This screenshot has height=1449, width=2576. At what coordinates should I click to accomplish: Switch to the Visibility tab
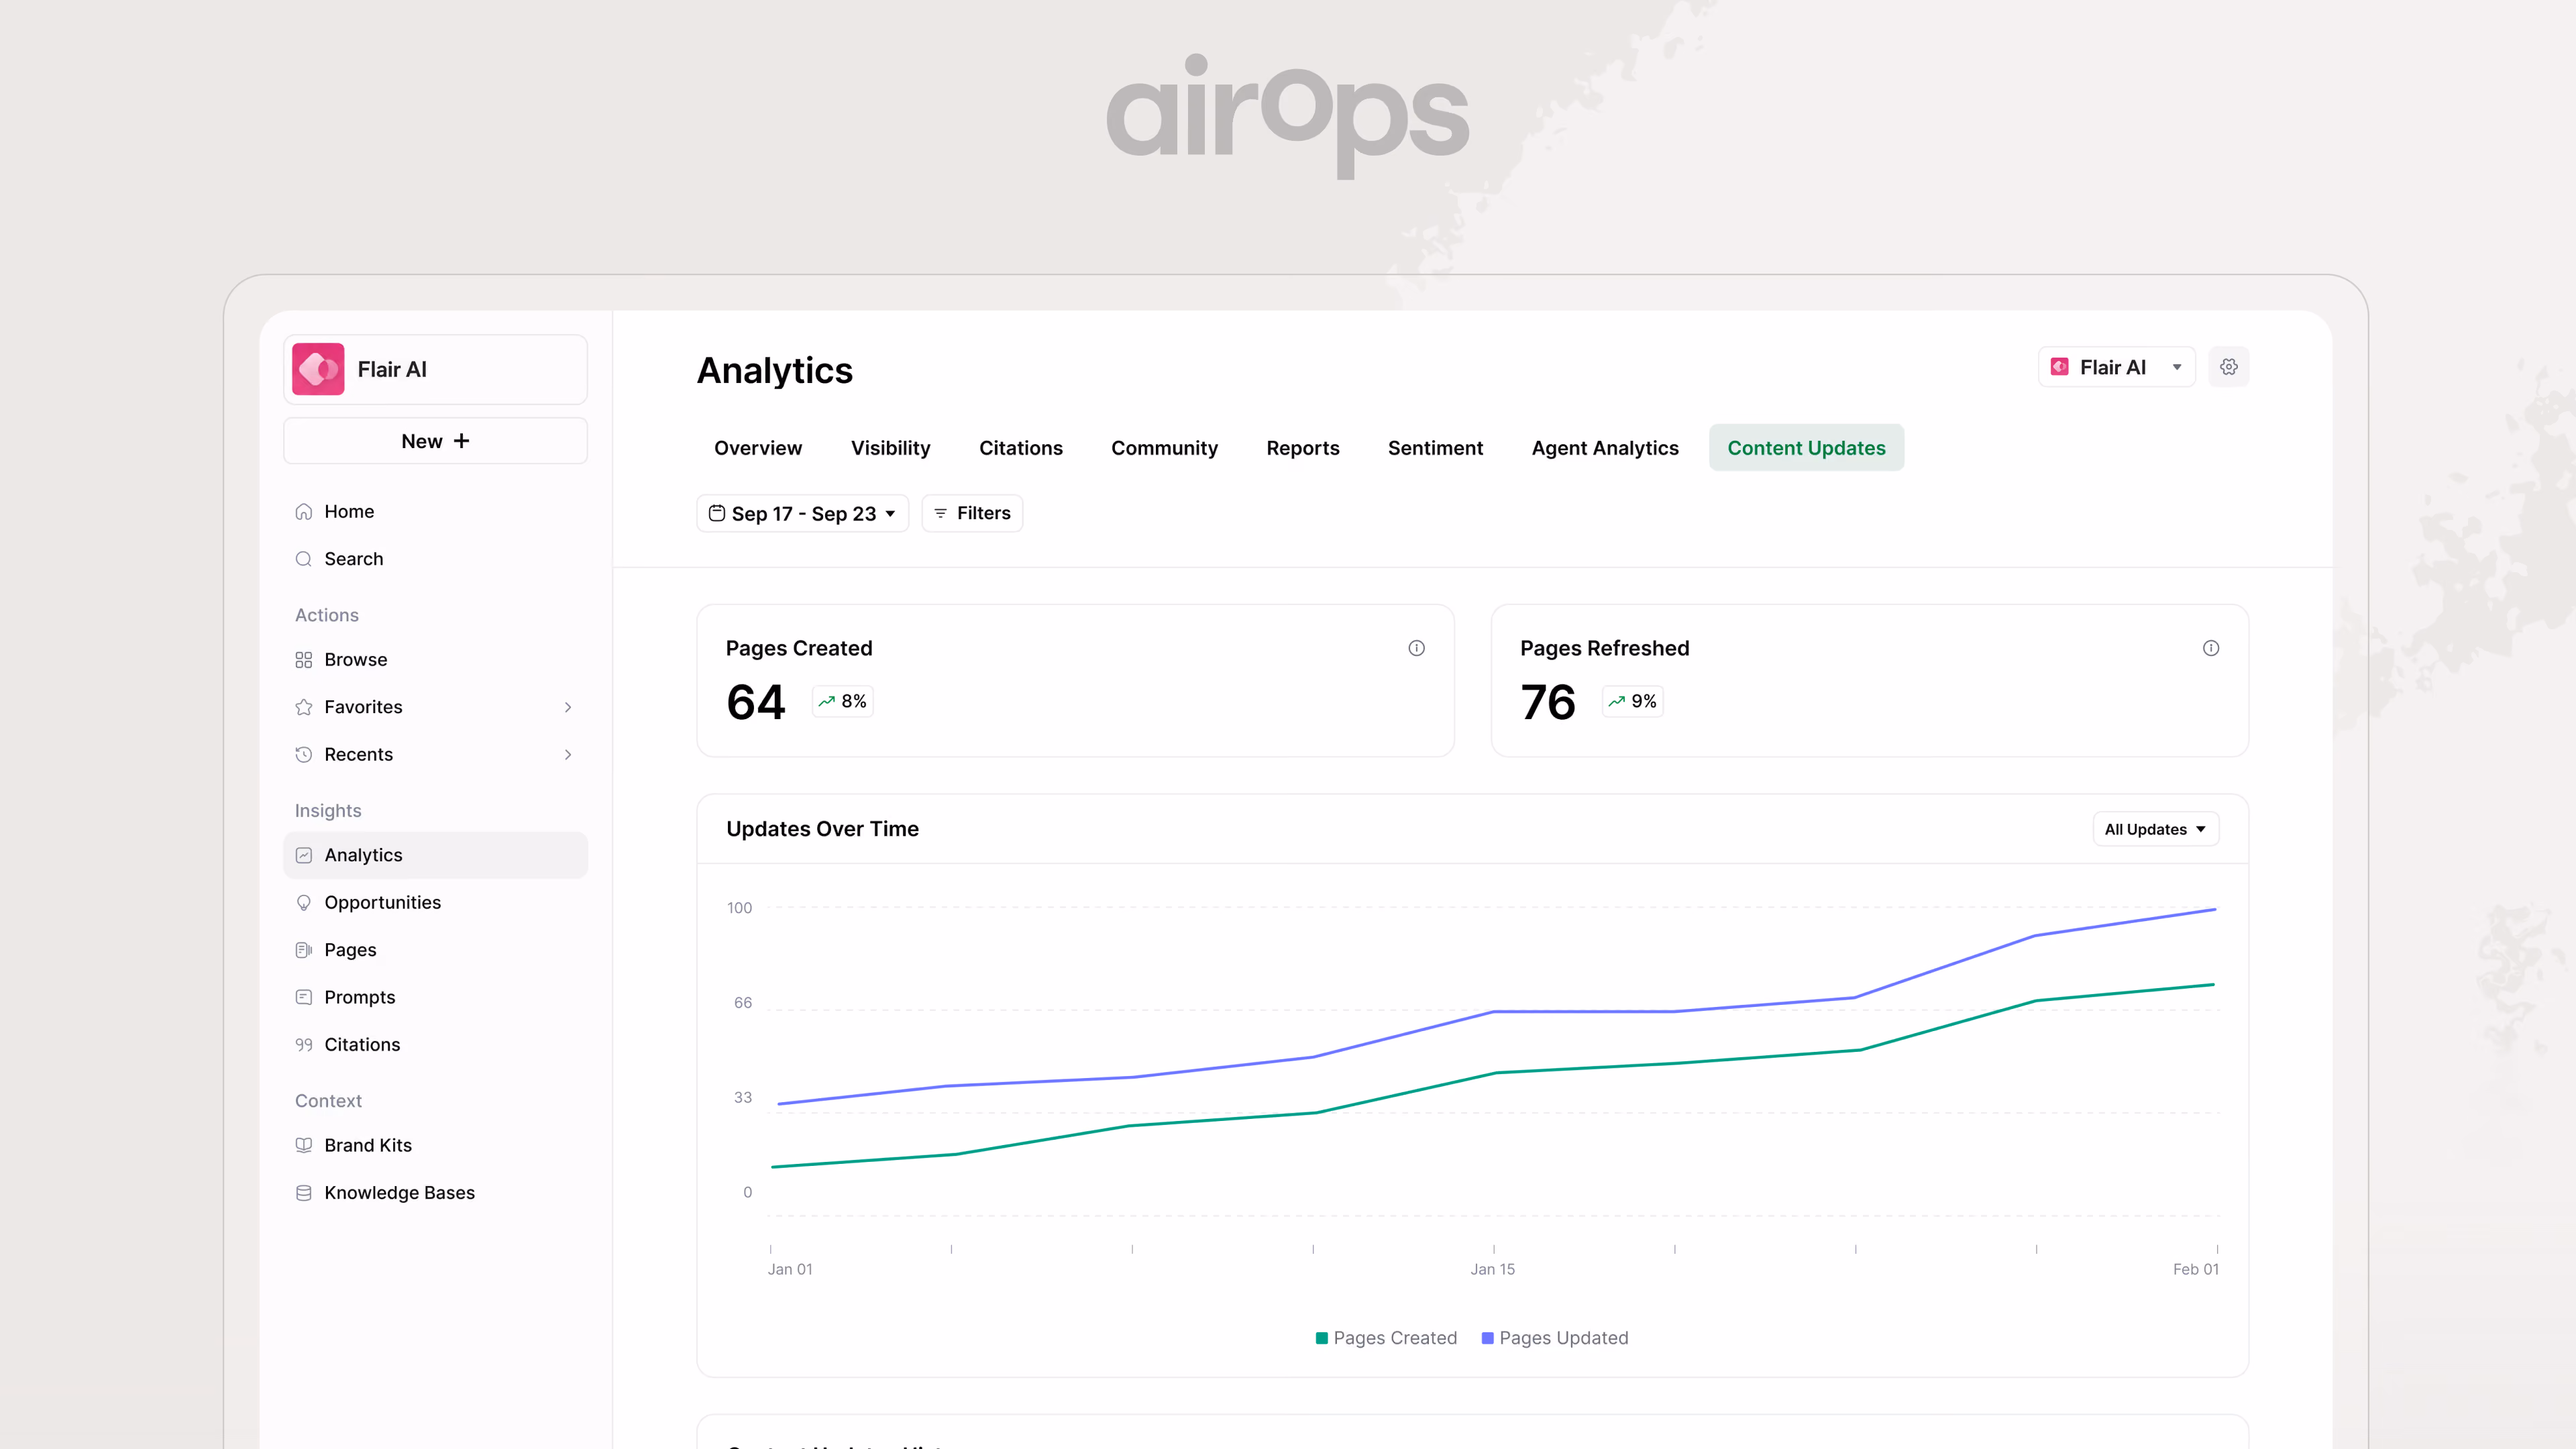tap(890, 448)
